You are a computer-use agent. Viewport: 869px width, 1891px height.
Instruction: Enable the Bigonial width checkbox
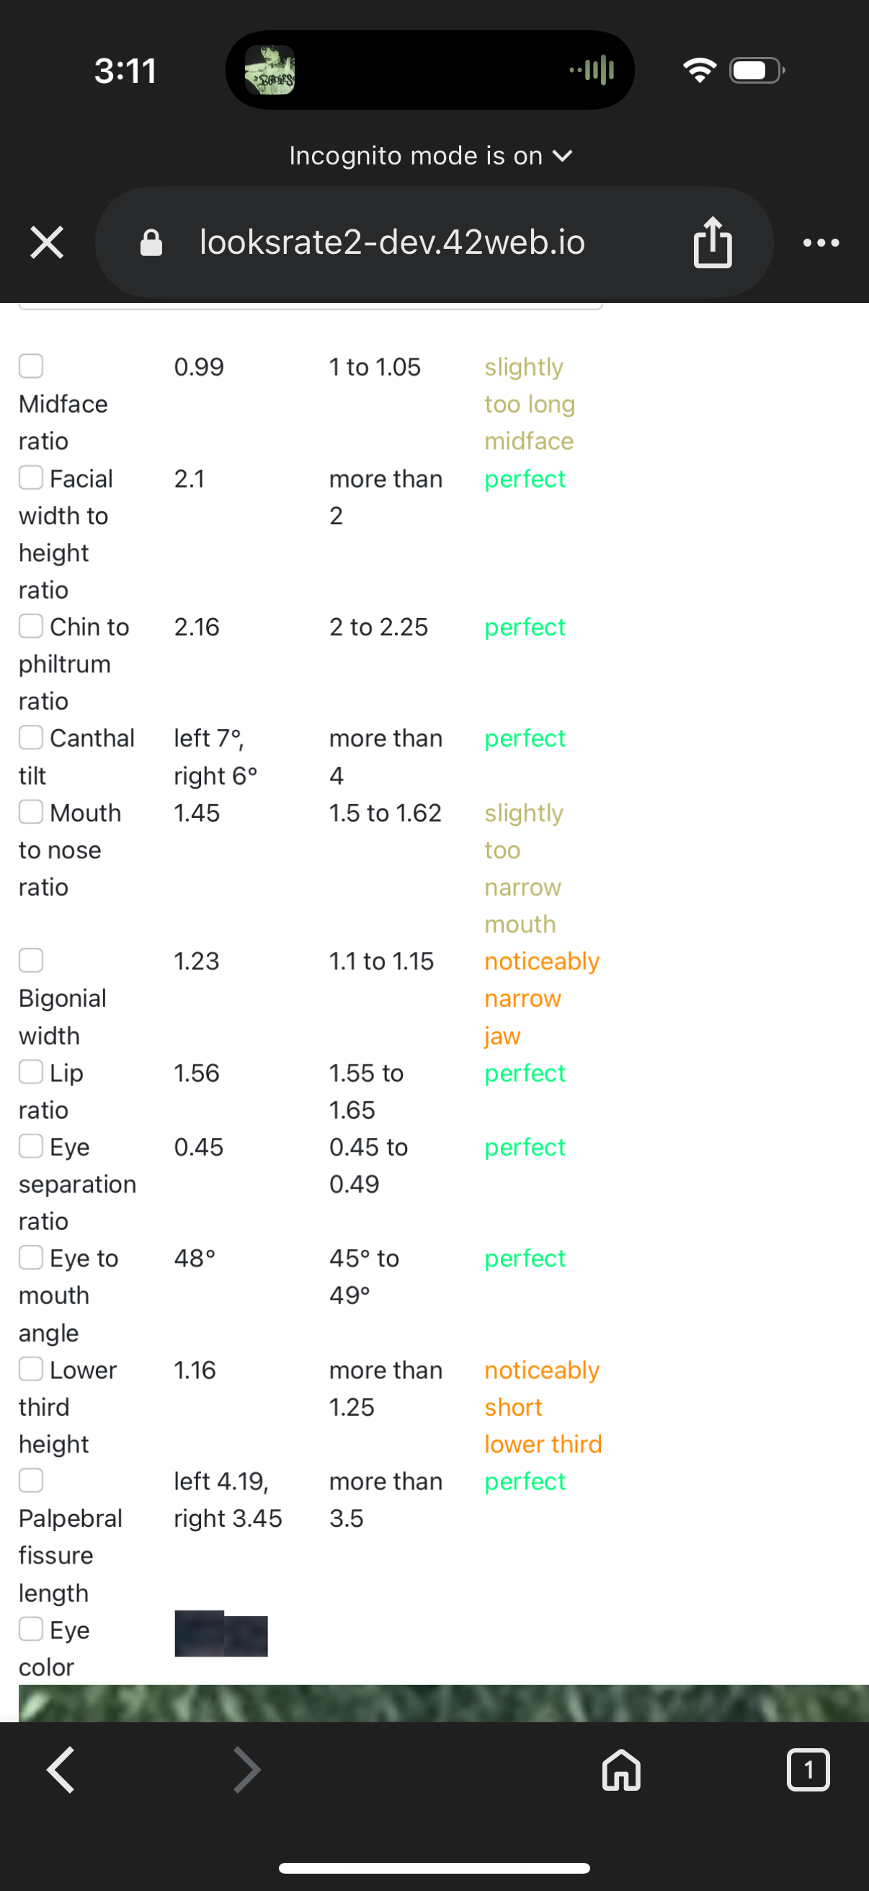[31, 960]
